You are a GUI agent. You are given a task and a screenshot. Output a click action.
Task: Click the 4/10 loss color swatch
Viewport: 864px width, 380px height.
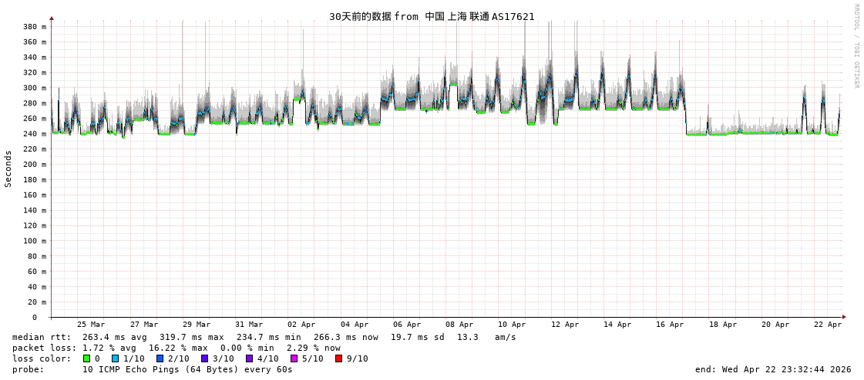tap(249, 358)
